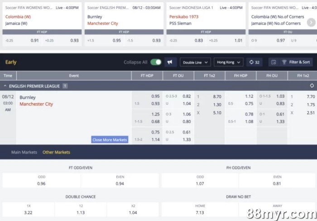Click the FH HDP column header
This screenshot has height=221, width=317.
pyautogui.click(x=240, y=76)
